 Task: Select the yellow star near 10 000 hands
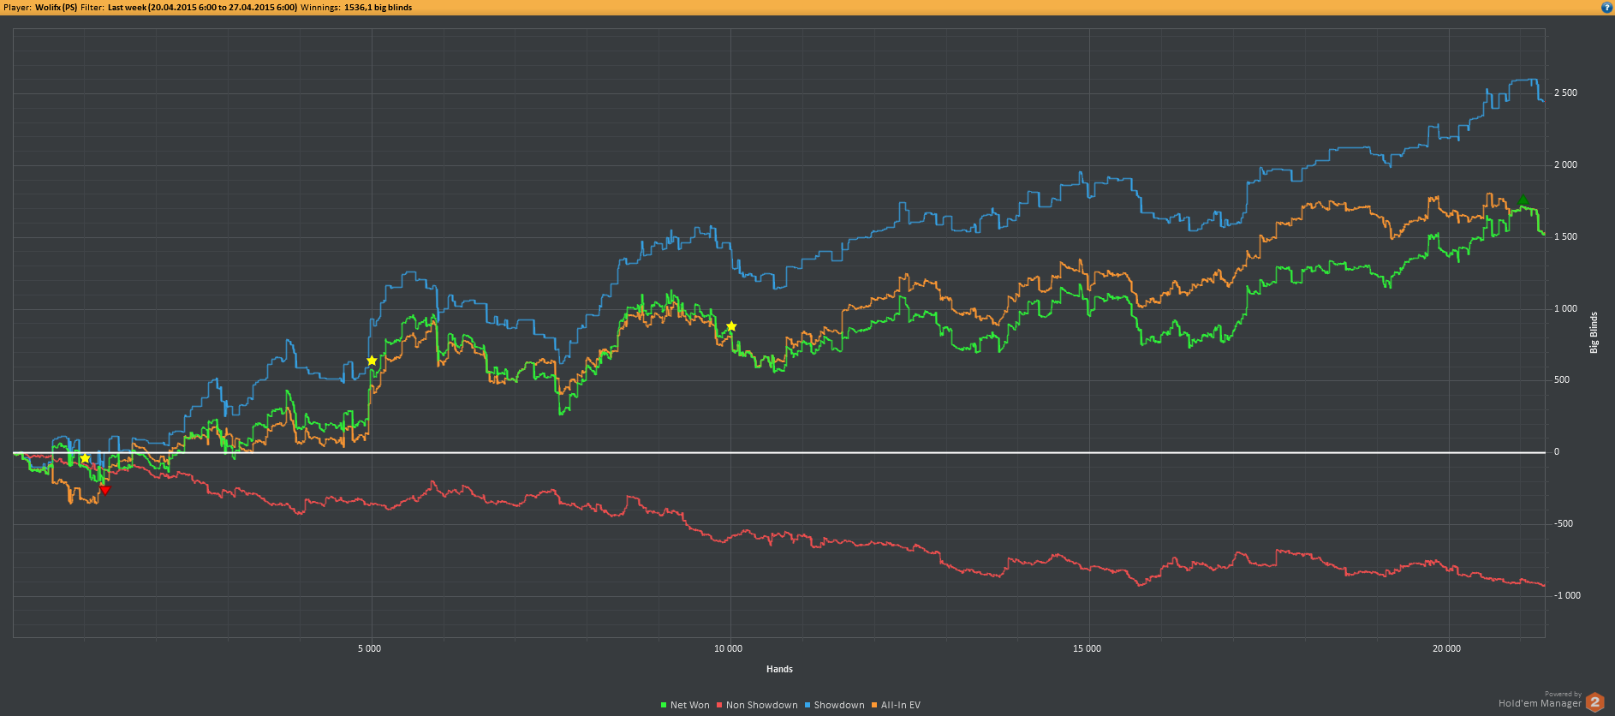click(x=731, y=326)
